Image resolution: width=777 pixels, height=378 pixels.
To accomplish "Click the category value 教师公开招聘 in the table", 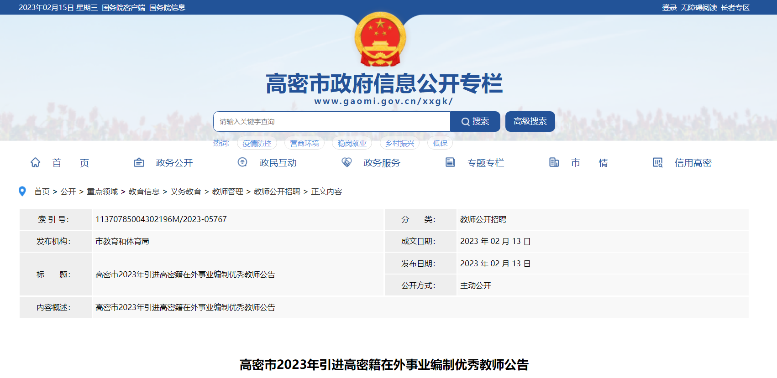I will click(483, 219).
